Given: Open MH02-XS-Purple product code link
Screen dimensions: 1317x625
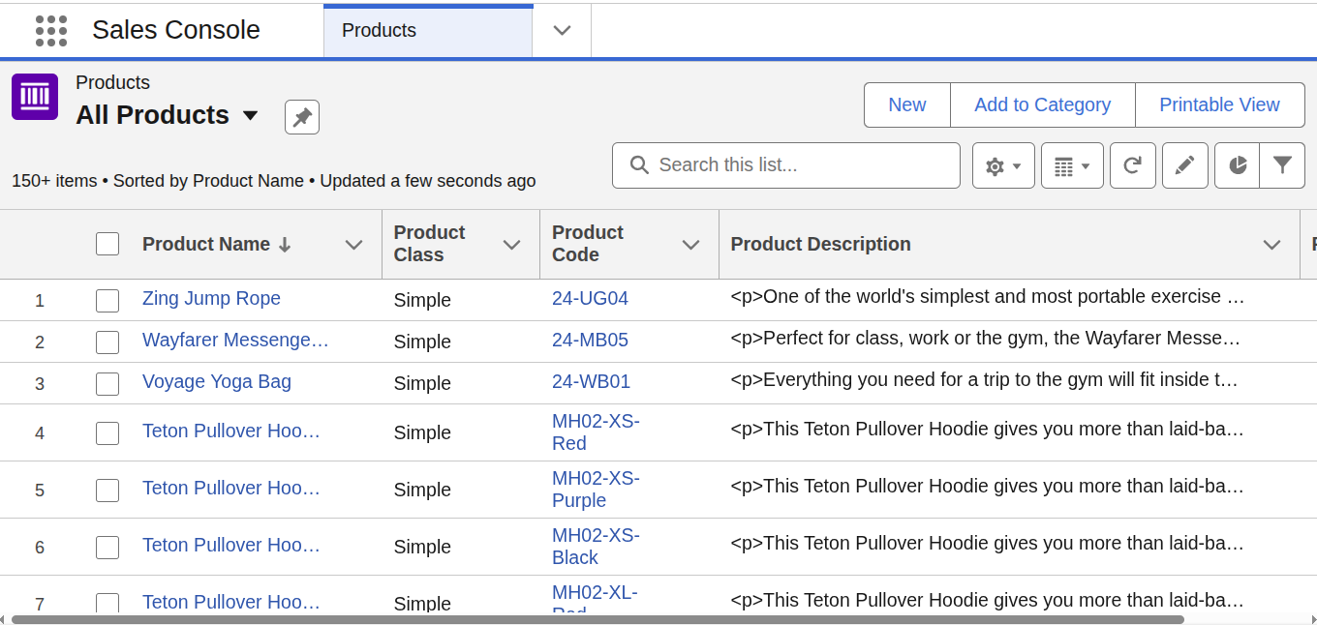Looking at the screenshot, I should pos(596,490).
